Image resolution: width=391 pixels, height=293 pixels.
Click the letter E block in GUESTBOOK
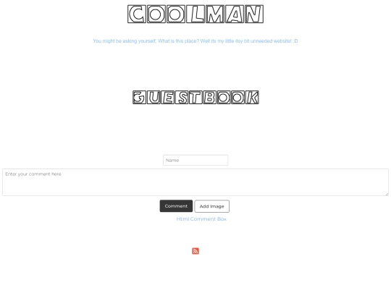167,97
